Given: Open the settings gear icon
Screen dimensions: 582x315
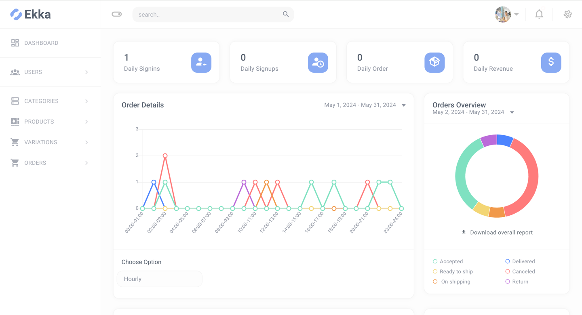Looking at the screenshot, I should click(567, 15).
